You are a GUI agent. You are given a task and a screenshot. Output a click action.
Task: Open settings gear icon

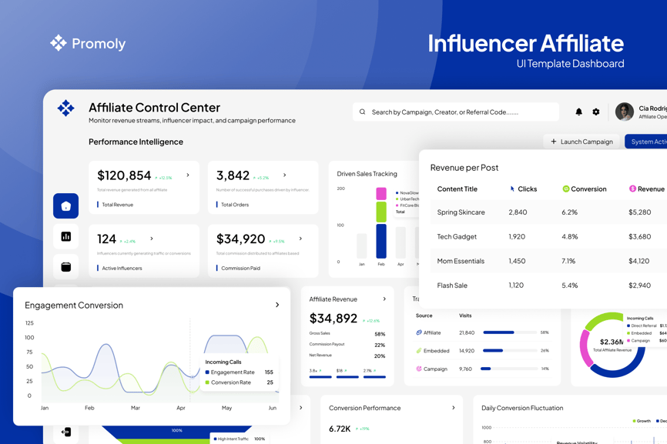click(596, 112)
